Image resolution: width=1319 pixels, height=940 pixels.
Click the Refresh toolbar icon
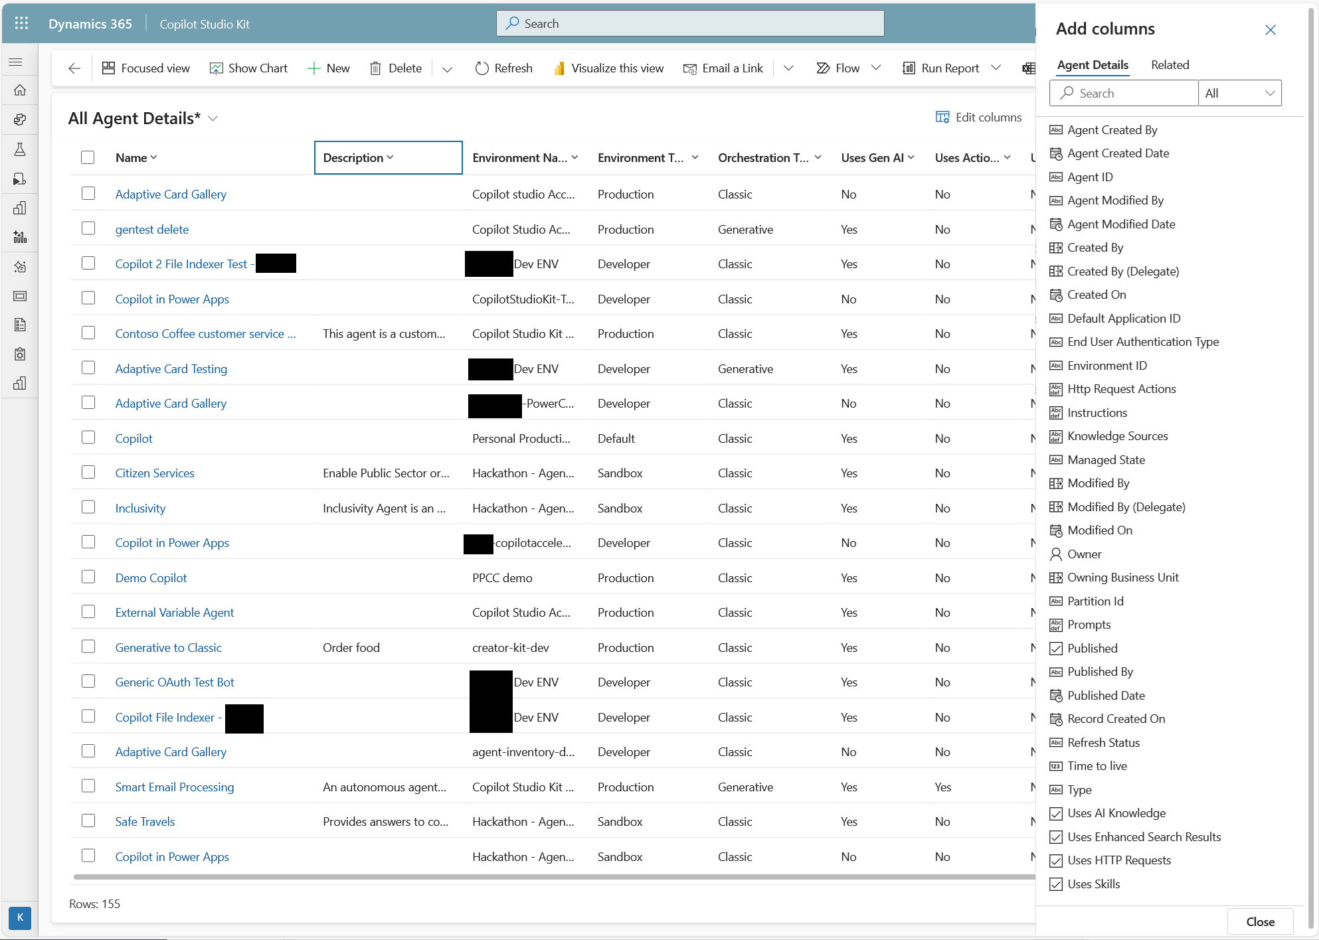[482, 68]
